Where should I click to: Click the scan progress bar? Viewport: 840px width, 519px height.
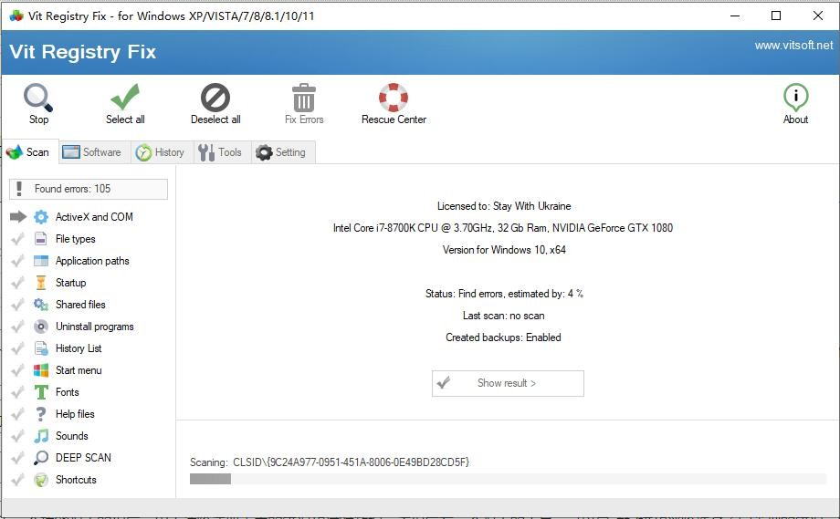[508, 479]
